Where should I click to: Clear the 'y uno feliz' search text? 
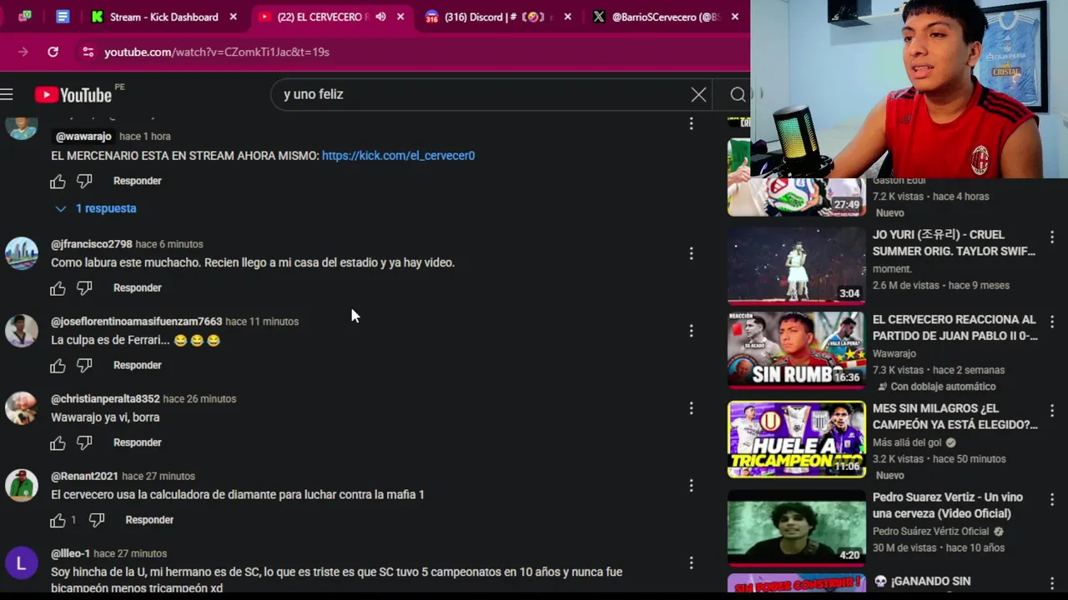click(698, 95)
